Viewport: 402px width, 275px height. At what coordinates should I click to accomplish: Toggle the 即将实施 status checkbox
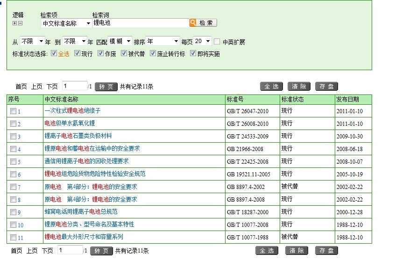[x=193, y=53]
